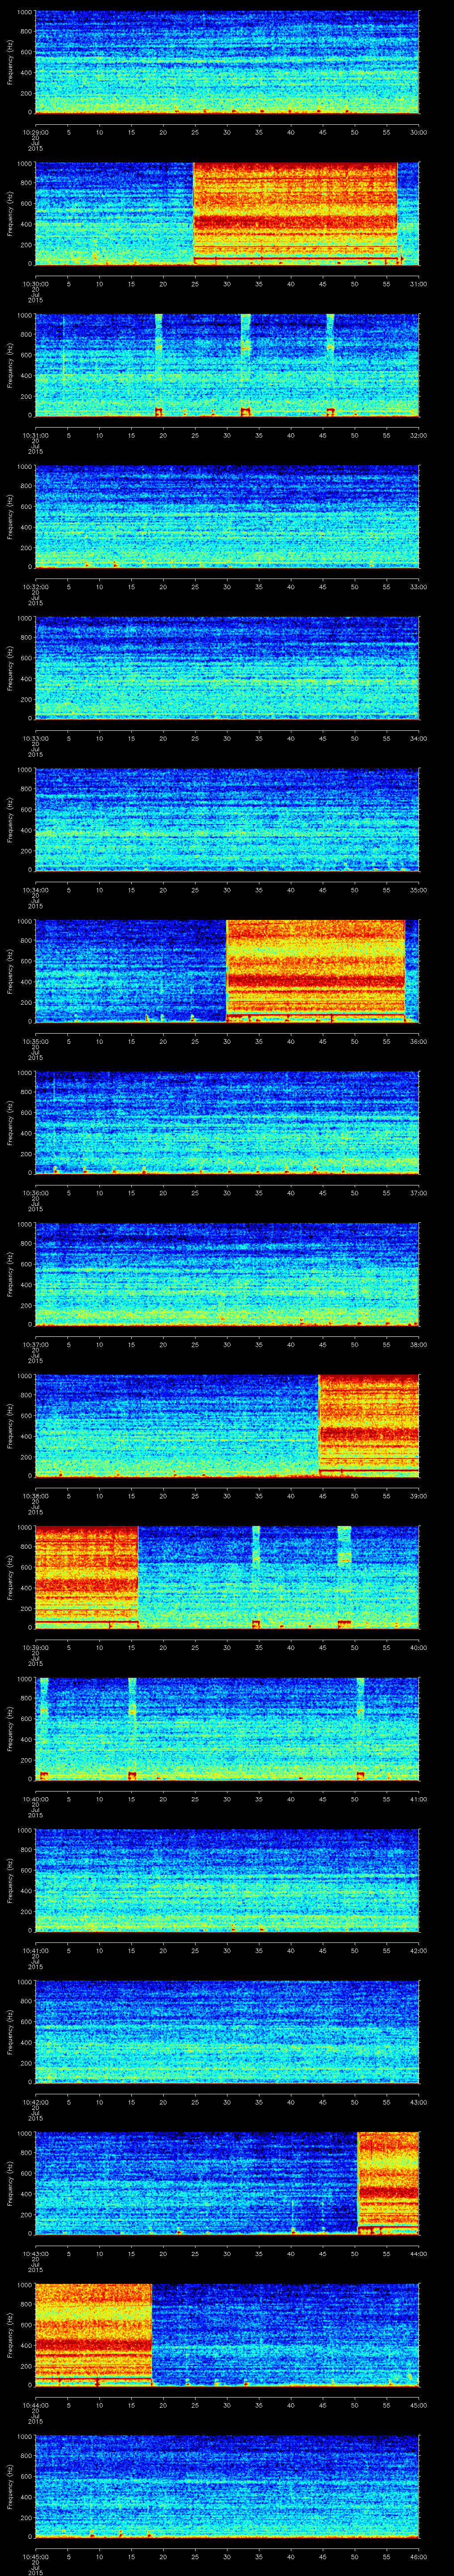Click the 10:36:00 start time label
The height and width of the screenshot is (2576, 454).
[36, 1192]
